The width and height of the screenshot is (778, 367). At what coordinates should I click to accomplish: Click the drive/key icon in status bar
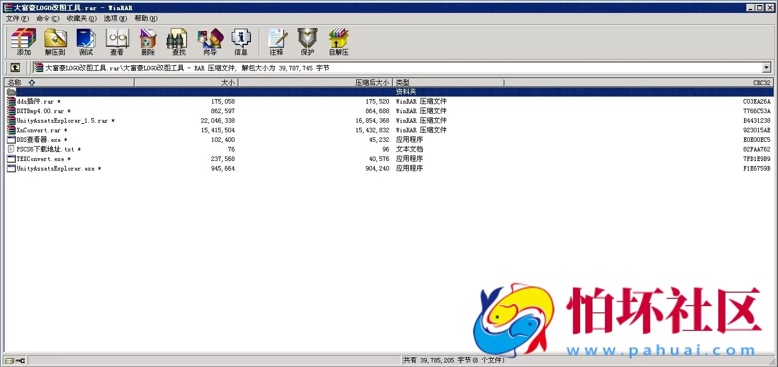(15, 360)
